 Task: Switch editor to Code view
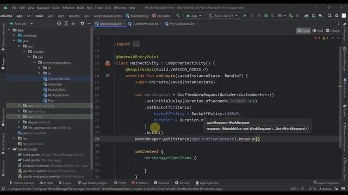pos(303,31)
